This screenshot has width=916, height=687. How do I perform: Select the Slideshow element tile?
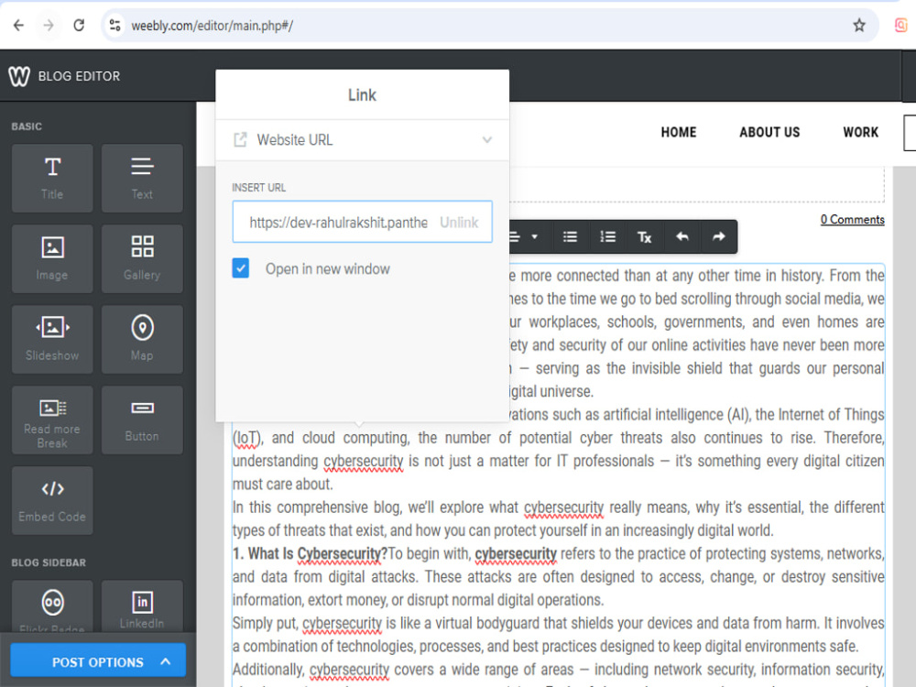point(52,340)
